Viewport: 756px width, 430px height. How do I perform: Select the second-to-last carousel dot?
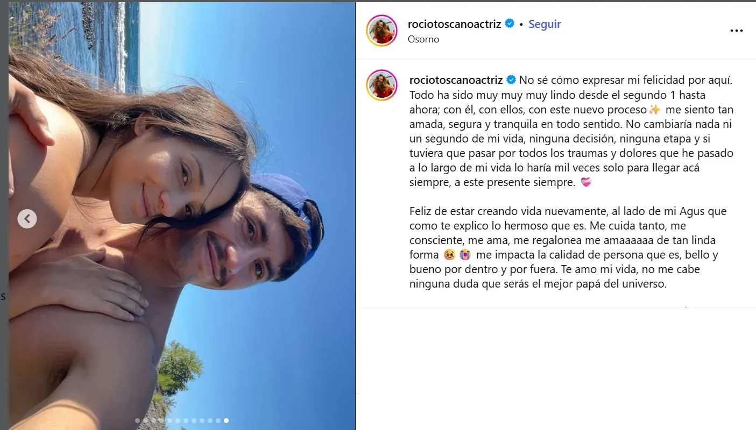[x=218, y=420]
